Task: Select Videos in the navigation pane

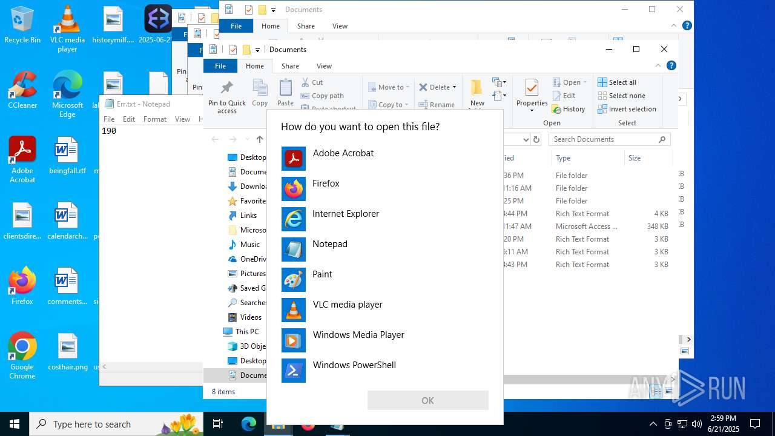Action: point(245,317)
